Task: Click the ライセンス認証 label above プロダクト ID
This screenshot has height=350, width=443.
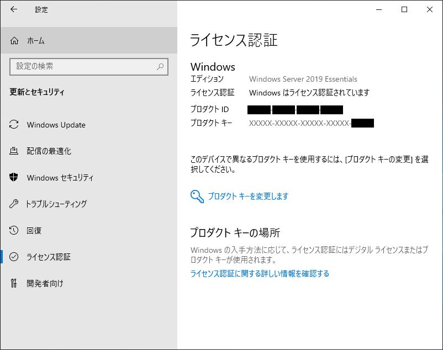Action: tap(213, 93)
